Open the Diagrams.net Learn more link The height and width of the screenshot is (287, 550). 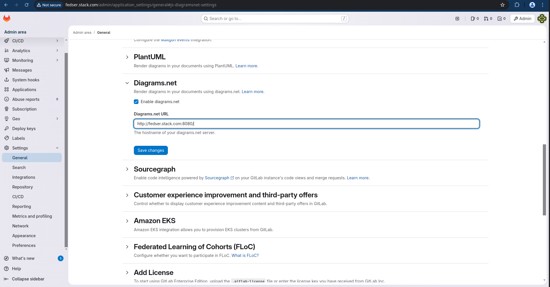[252, 92]
